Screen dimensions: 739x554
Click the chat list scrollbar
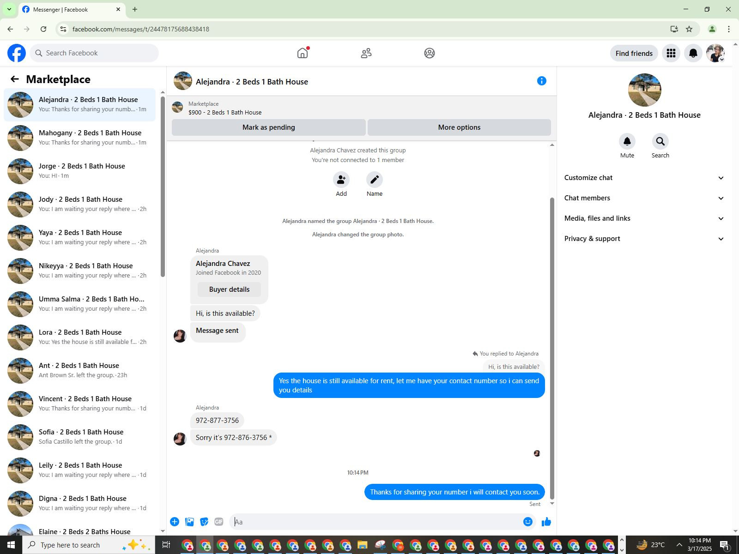pos(163,186)
